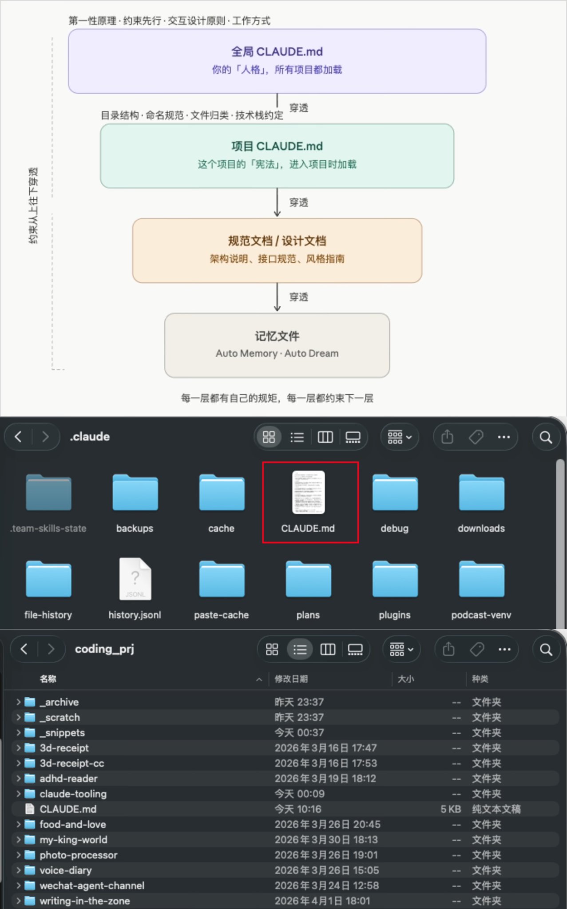The height and width of the screenshot is (909, 567).
Task: Sort list by 修改日期 column header
Action: tap(291, 679)
